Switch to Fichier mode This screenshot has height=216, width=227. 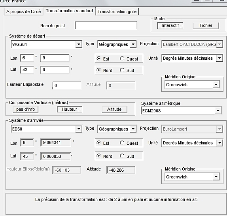(x=206, y=25)
